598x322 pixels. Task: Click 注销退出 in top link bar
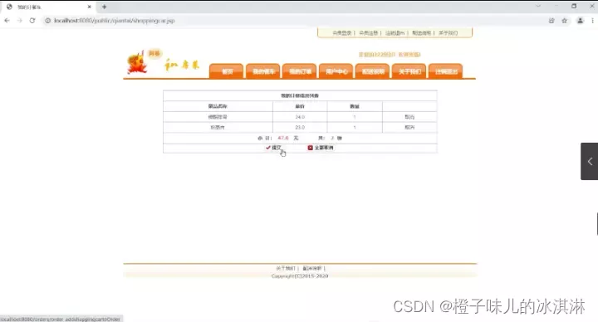point(395,33)
